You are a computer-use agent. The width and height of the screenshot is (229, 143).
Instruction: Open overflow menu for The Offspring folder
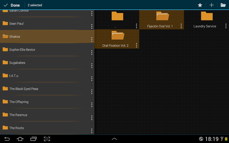pos(92,105)
